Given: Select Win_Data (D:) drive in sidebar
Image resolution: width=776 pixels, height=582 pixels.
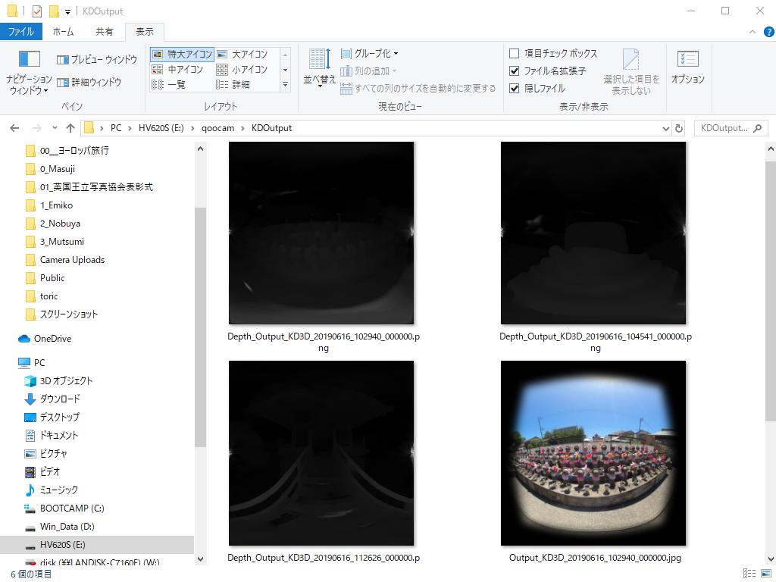Looking at the screenshot, I should (59, 527).
